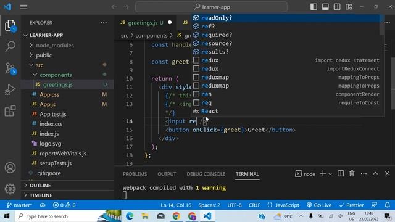Open the new terminal launch profile dropdown
Screen dimensions: 395x222
(x=330, y=174)
